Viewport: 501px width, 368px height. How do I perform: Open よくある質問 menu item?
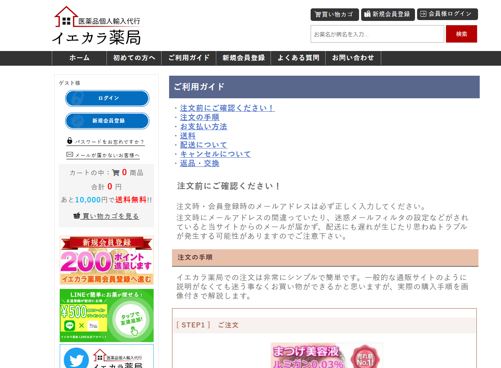pyautogui.click(x=298, y=58)
